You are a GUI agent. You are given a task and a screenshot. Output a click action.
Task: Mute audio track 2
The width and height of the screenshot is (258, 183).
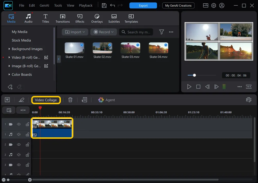pyautogui.click(x=19, y=155)
